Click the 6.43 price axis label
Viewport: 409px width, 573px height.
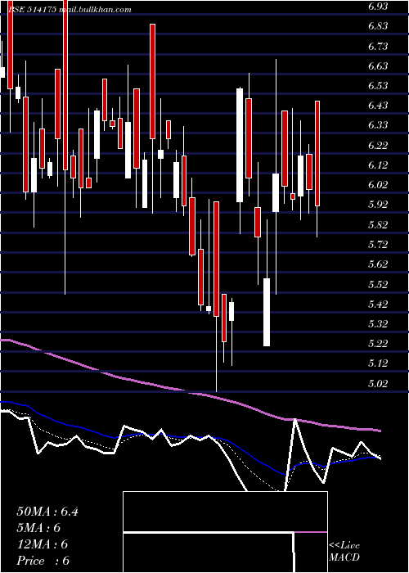(378, 106)
